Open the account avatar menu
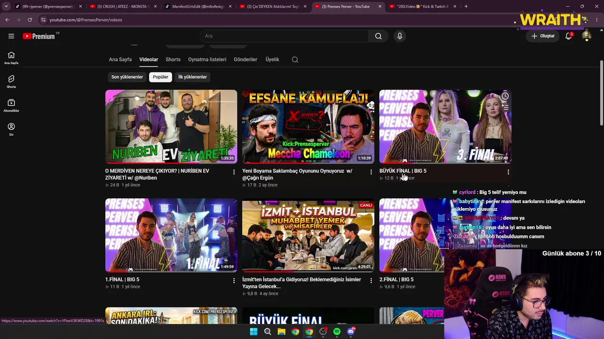 point(587,36)
